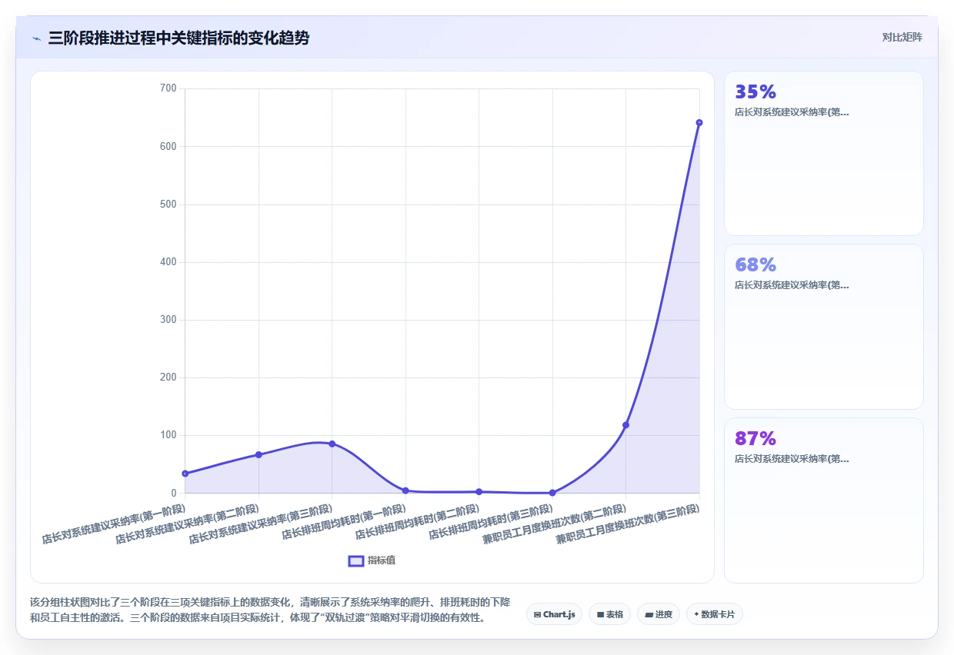Click the y-axis value 700

pyautogui.click(x=169, y=88)
